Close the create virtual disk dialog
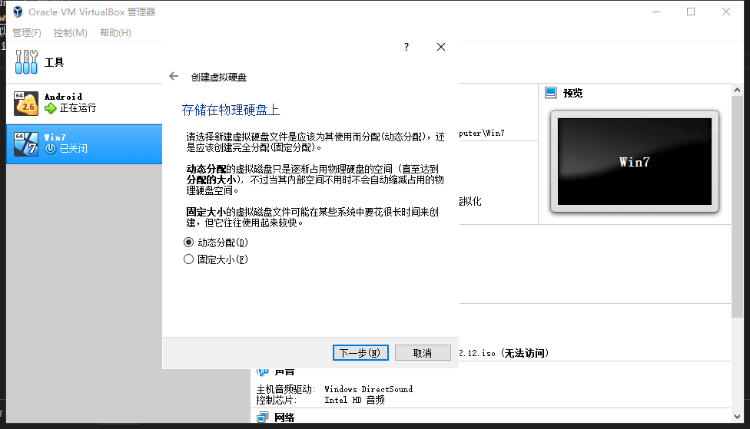The height and width of the screenshot is (429, 750). click(x=441, y=47)
